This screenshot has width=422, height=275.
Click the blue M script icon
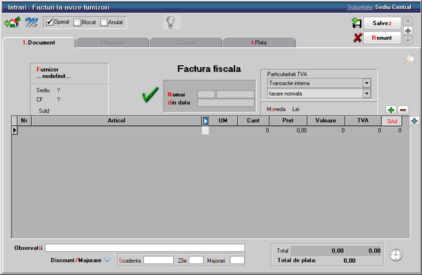pos(32,23)
